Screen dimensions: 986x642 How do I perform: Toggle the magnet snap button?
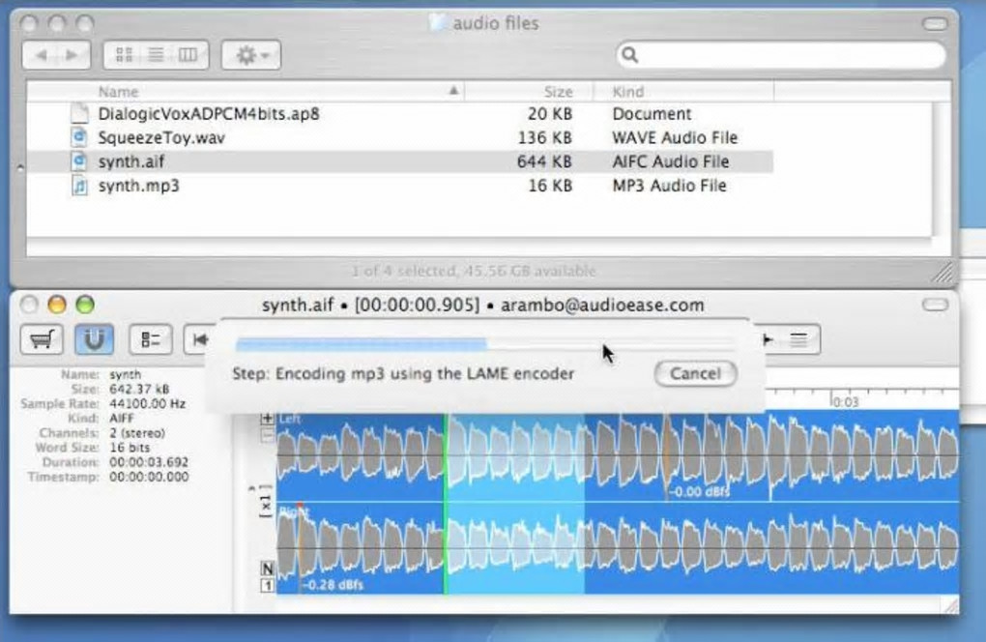click(x=95, y=339)
